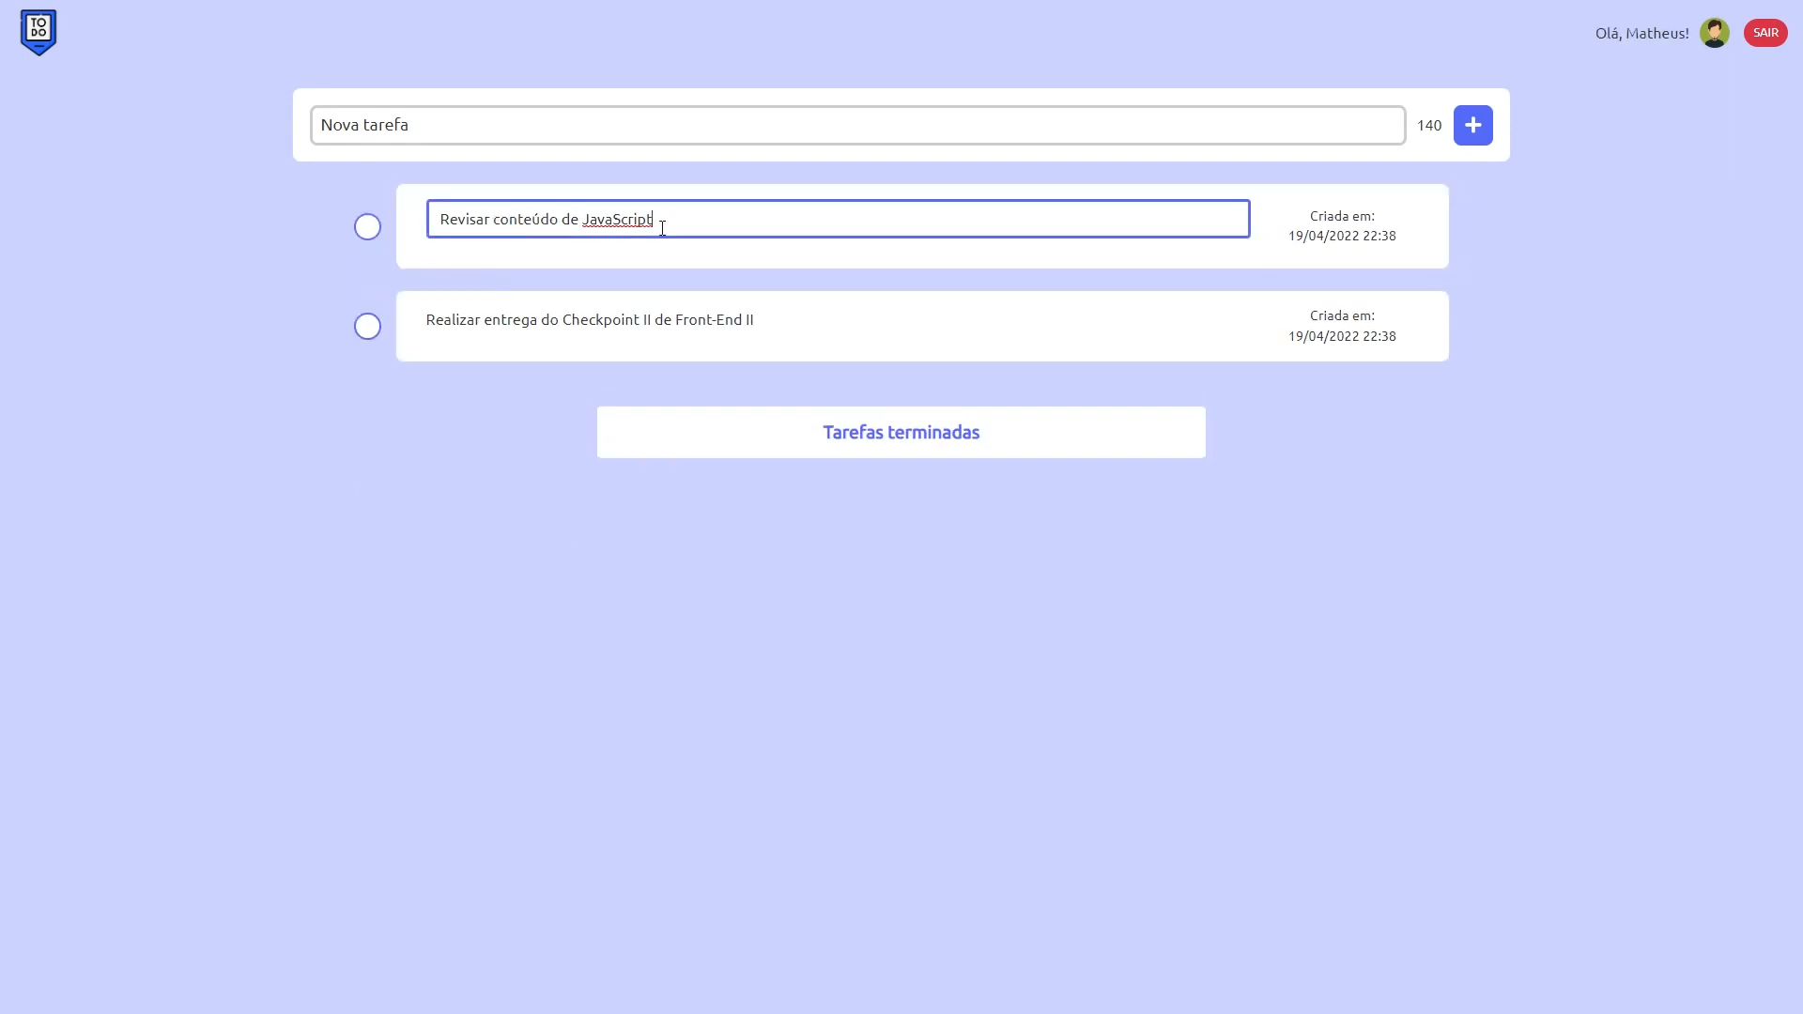Click the TO DO app logo icon
1803x1014 pixels.
[38, 31]
